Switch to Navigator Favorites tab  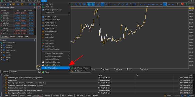[14, 72]
